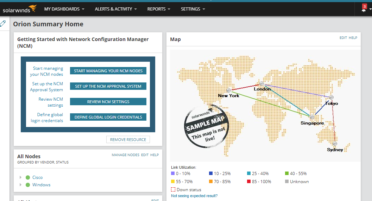Open the My Dashboards menu
This screenshot has height=201, width=372.
(64, 9)
